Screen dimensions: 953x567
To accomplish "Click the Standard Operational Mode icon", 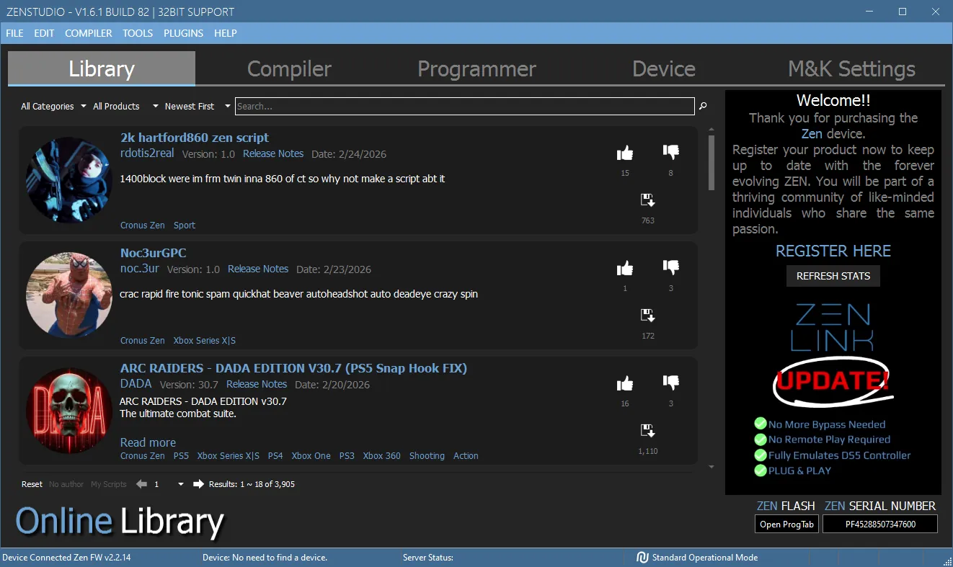I will [x=642, y=557].
